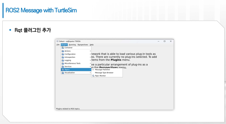
Task: Open the Logging plugin submenu
Action: 76,60
